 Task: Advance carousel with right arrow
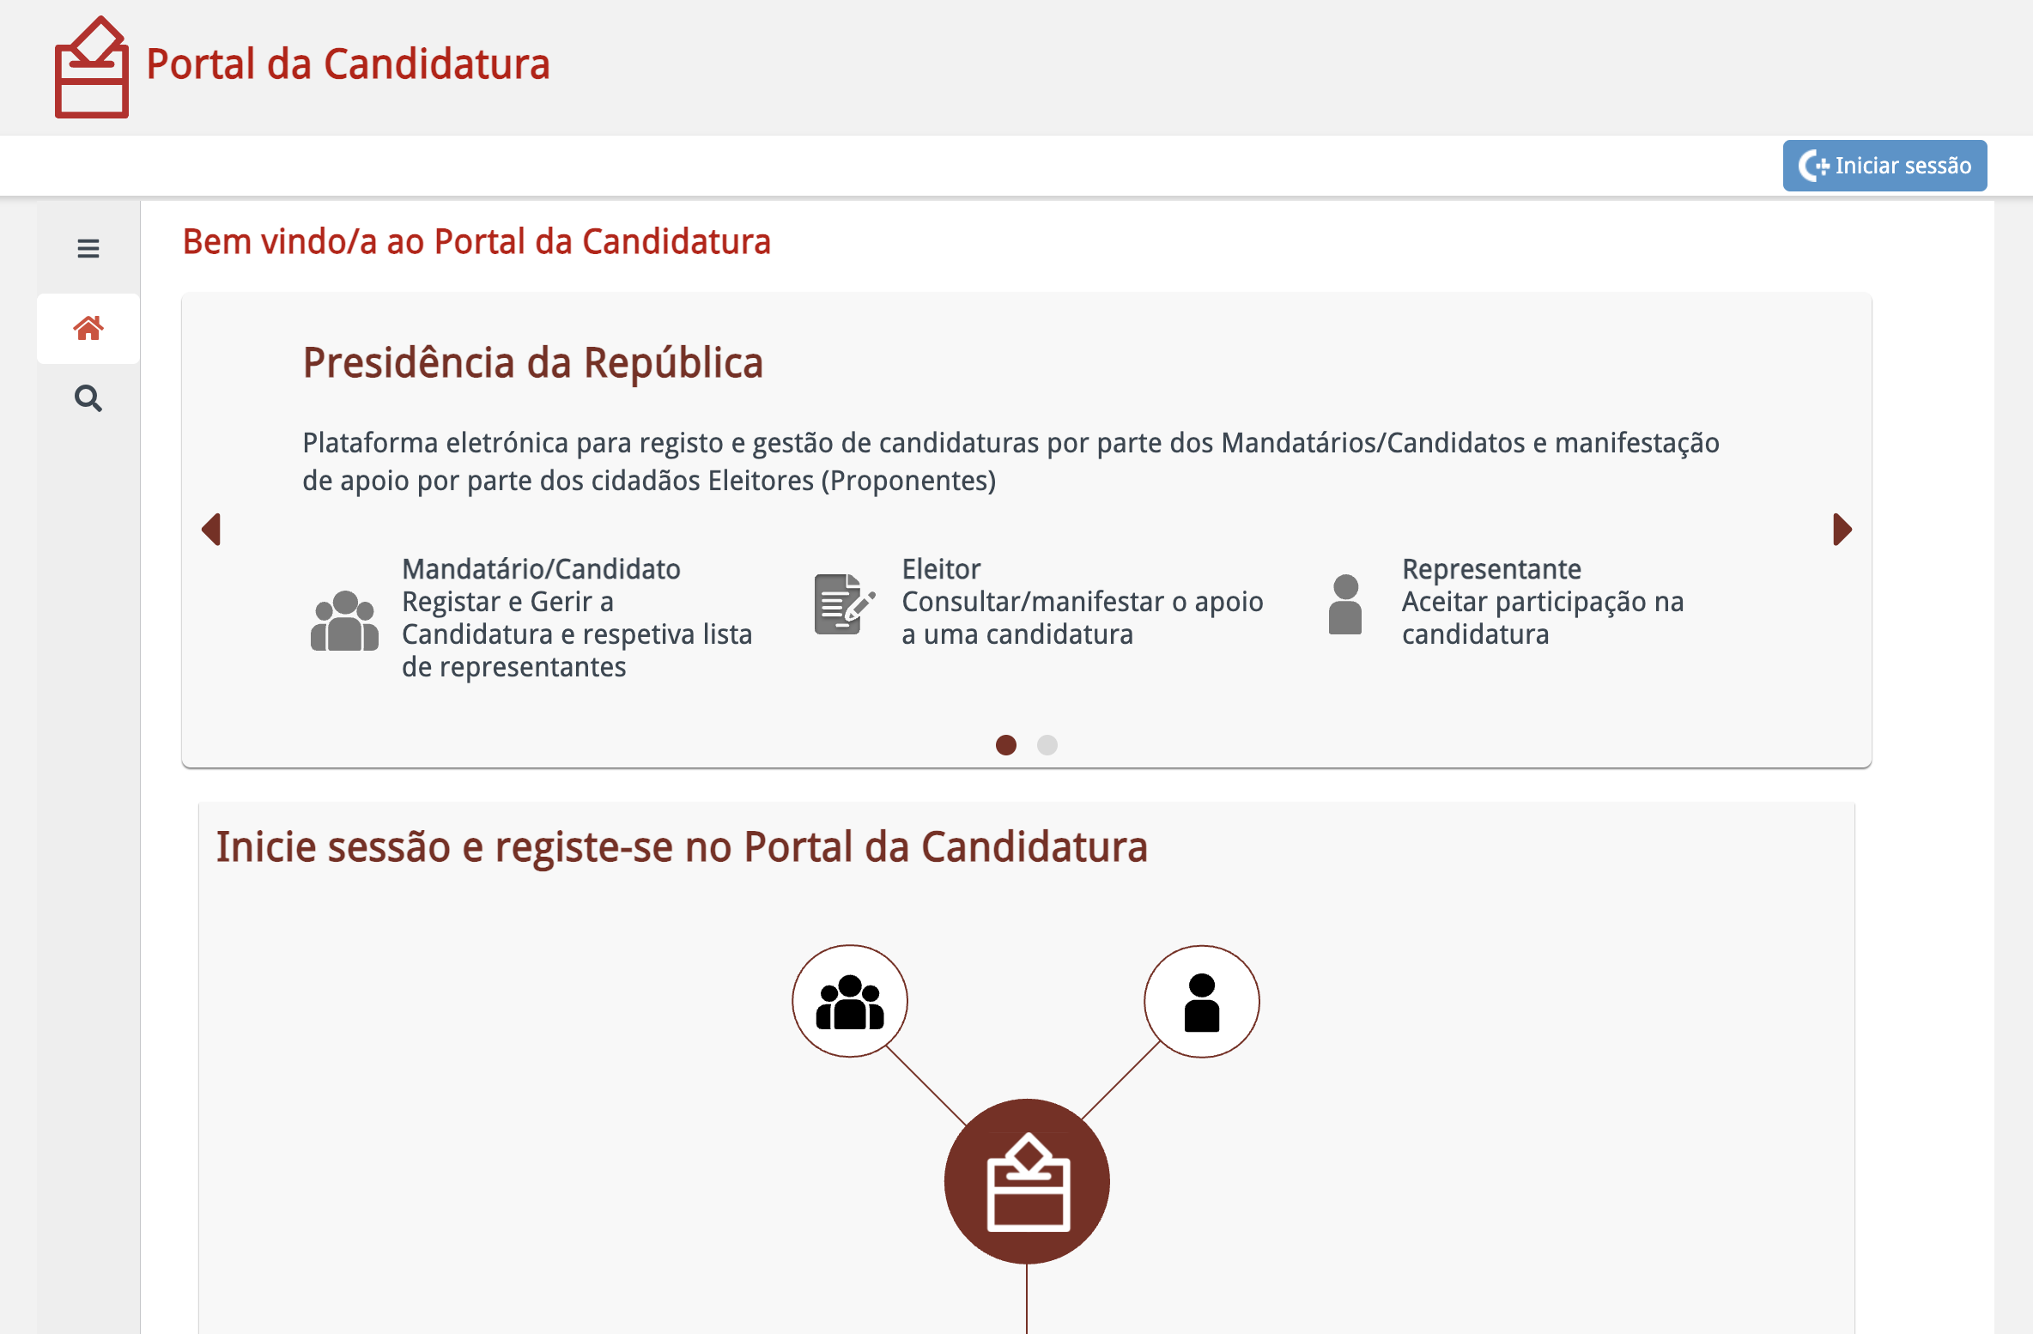coord(1842,529)
